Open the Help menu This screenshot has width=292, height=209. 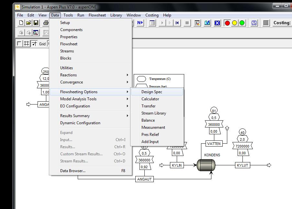click(x=167, y=15)
